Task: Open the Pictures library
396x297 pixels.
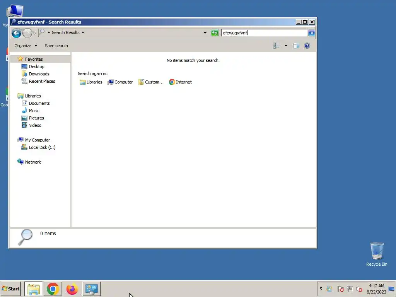Action: [36, 118]
